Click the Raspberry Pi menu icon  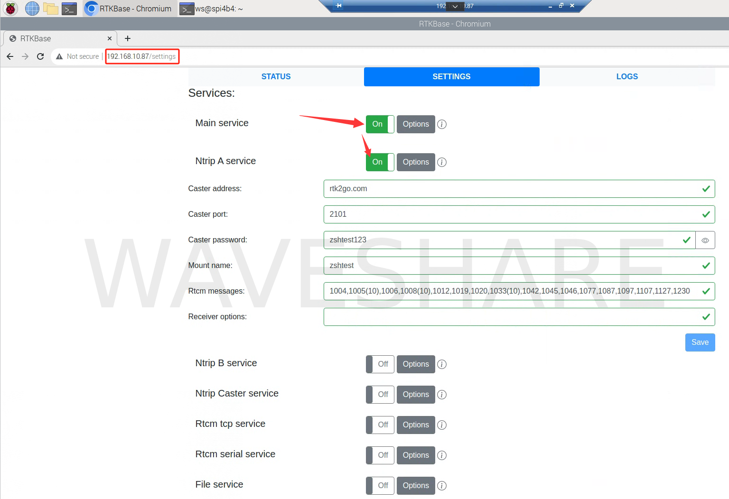click(x=10, y=9)
